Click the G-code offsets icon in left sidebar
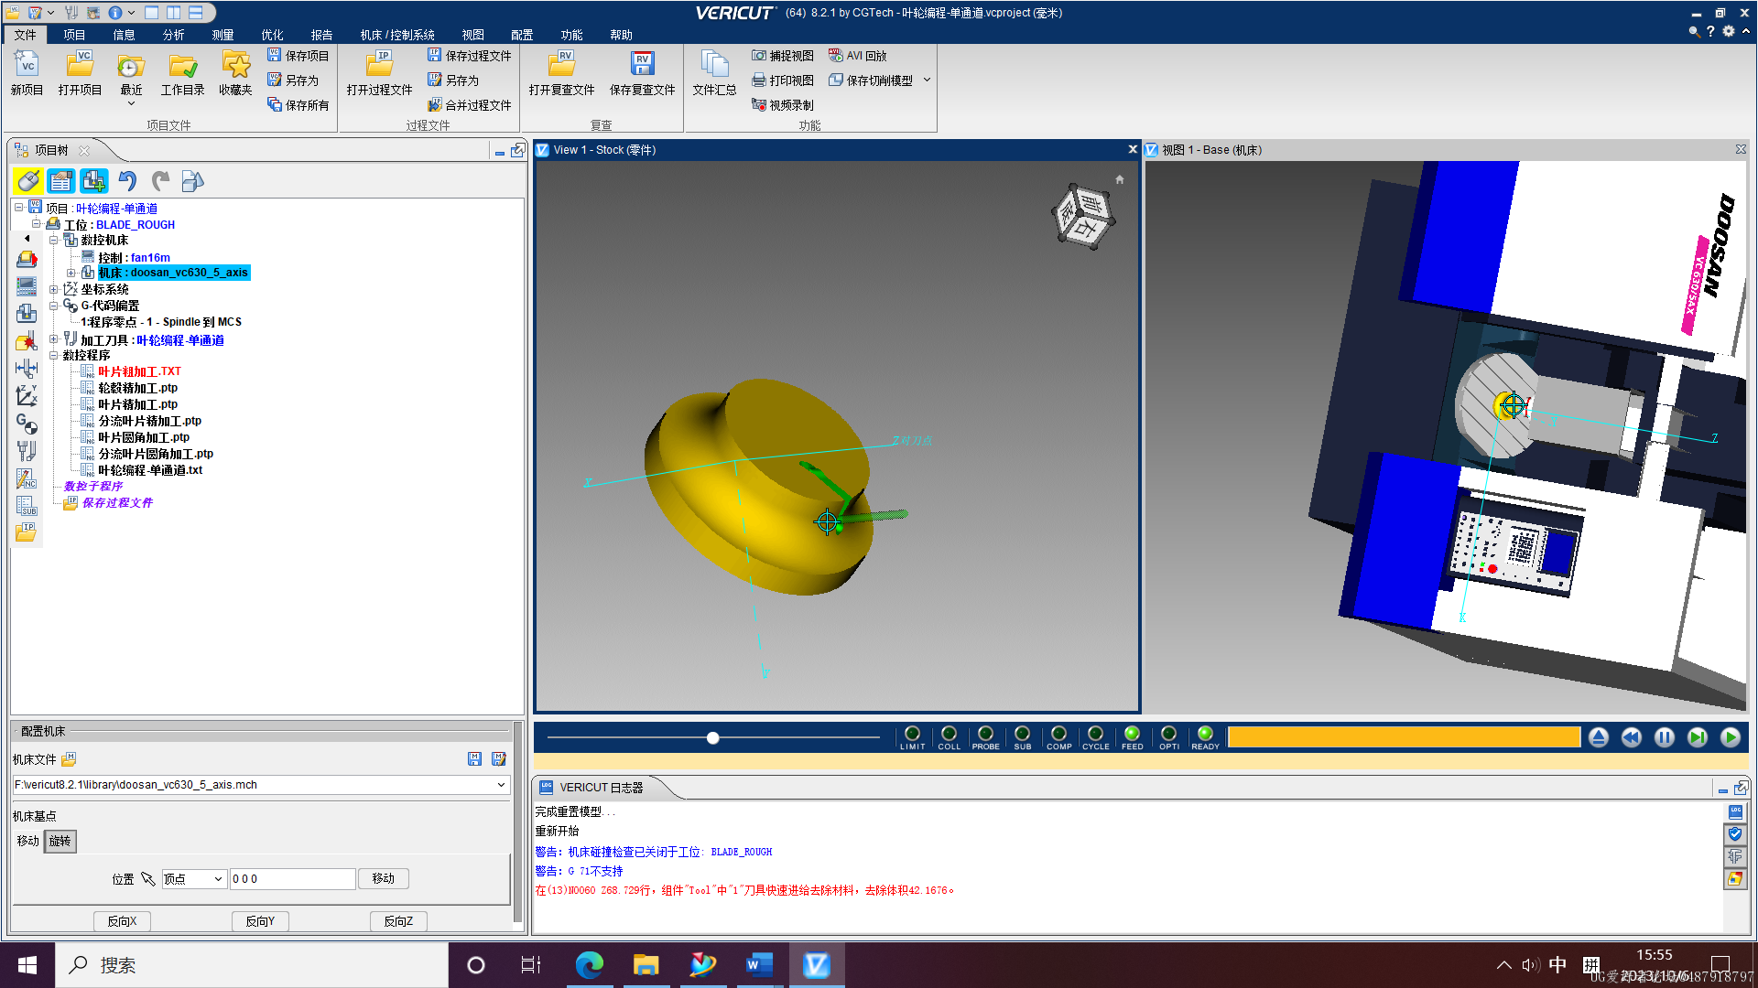This screenshot has width=1758, height=988. (x=27, y=424)
